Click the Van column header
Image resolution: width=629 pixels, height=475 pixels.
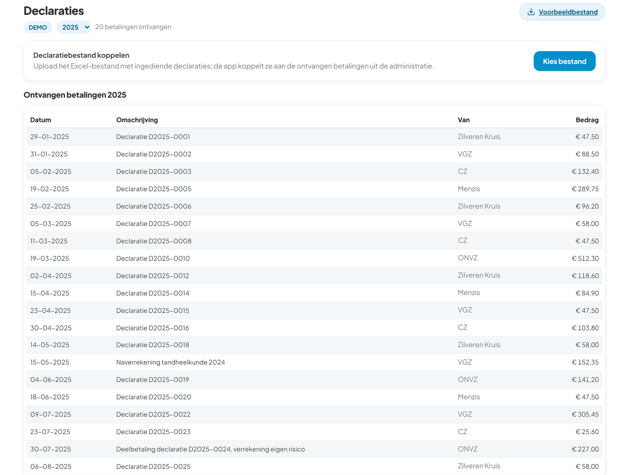point(464,120)
